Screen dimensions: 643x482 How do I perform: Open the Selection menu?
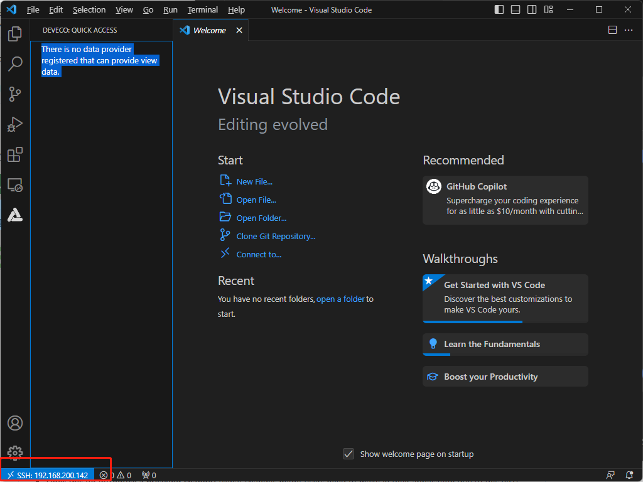[89, 10]
